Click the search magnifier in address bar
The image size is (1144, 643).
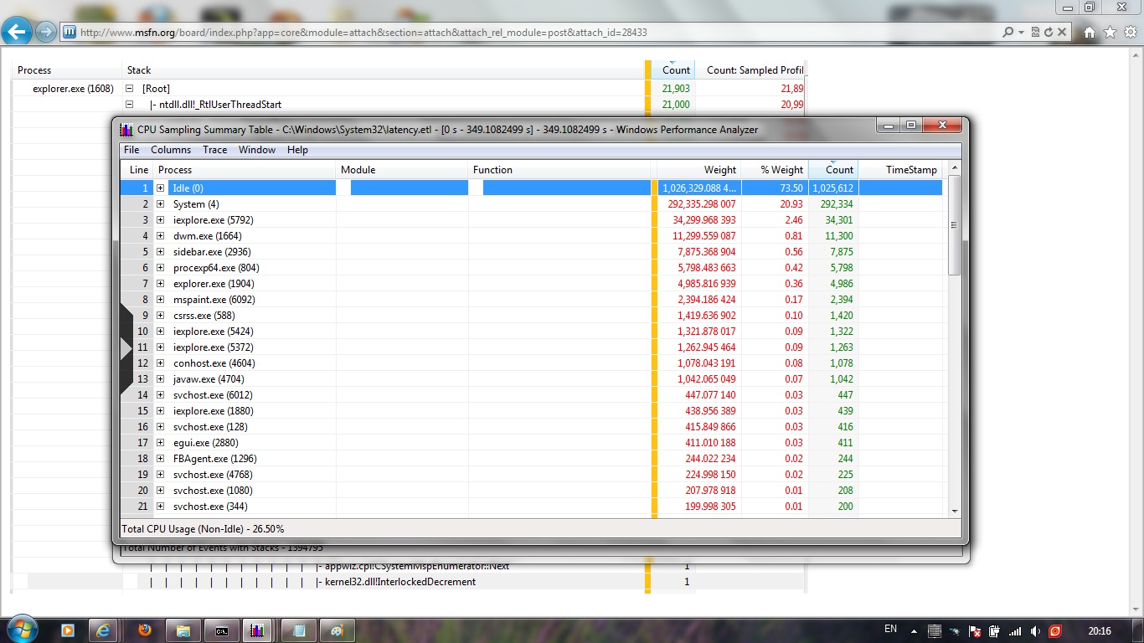(1008, 32)
